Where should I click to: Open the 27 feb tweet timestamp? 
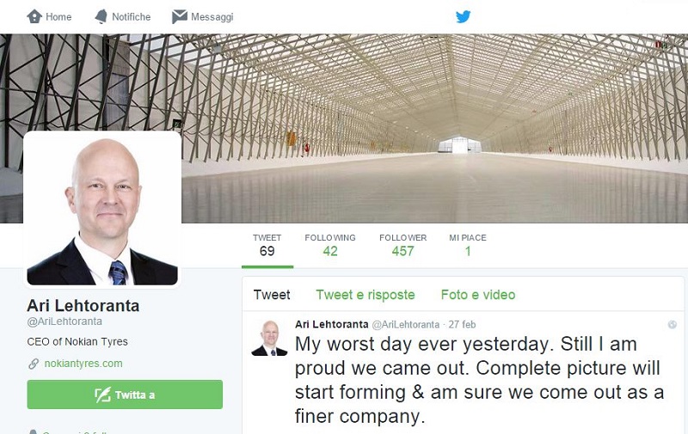tap(462, 324)
